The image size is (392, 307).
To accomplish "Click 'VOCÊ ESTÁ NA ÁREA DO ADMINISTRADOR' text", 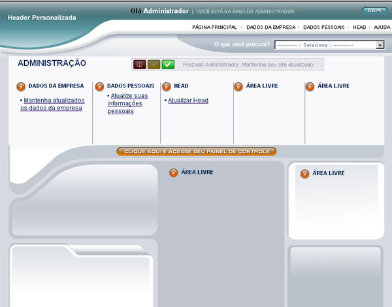I will pos(245,12).
